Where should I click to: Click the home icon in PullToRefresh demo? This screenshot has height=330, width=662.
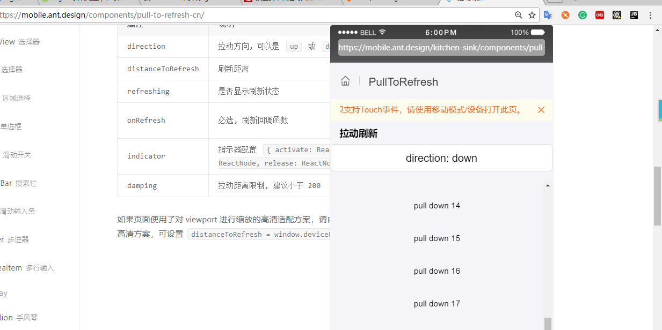[x=345, y=81]
